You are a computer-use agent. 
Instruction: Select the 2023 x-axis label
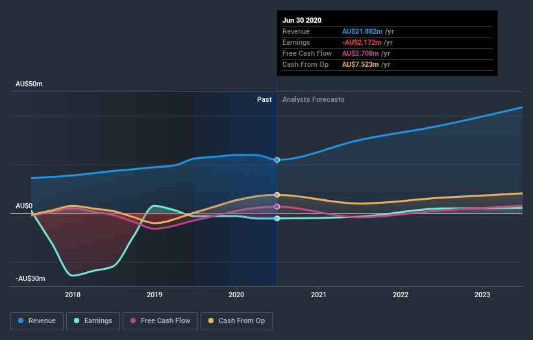[x=482, y=295]
